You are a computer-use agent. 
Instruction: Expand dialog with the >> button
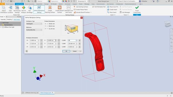pyautogui.click(x=80, y=51)
